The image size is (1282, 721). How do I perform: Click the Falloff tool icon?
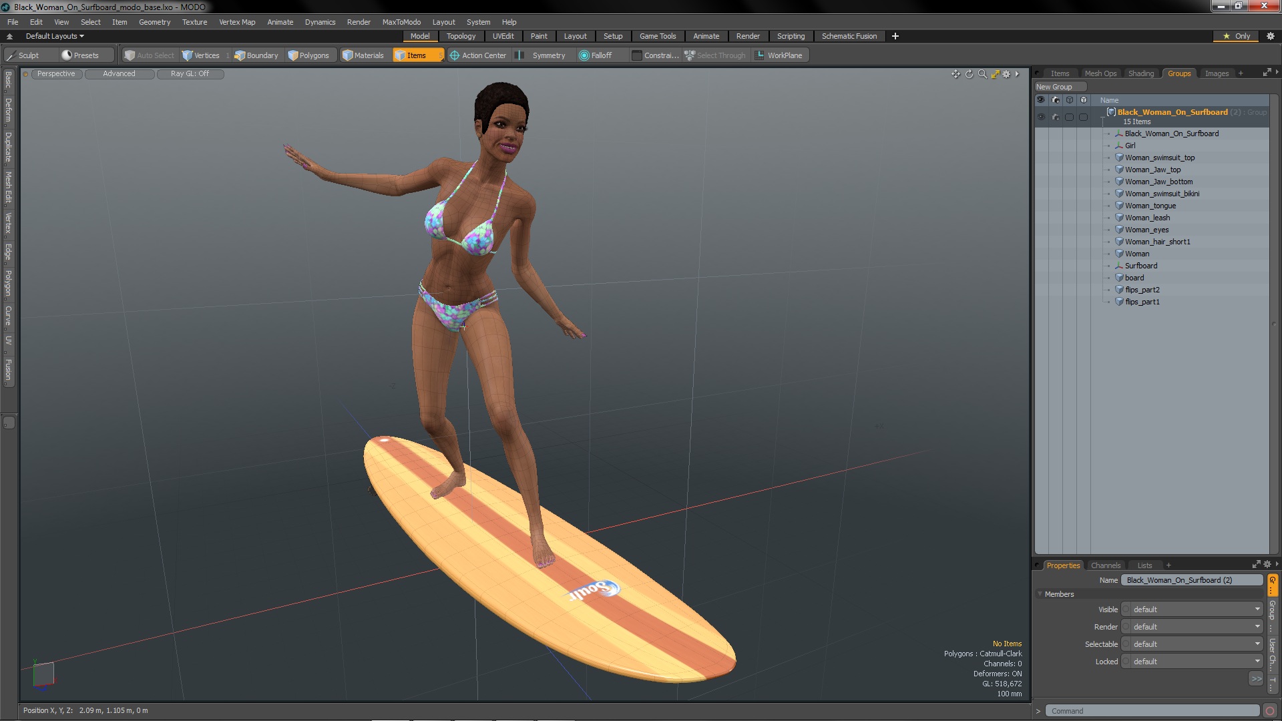(585, 55)
